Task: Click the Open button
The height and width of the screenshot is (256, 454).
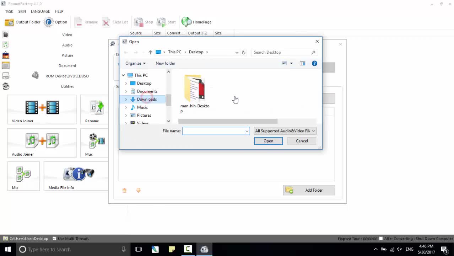Action: [269, 141]
